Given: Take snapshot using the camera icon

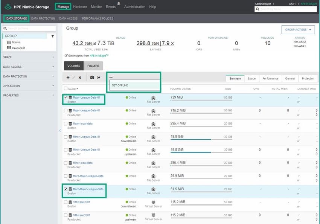Looking at the screenshot, I should (92, 77).
